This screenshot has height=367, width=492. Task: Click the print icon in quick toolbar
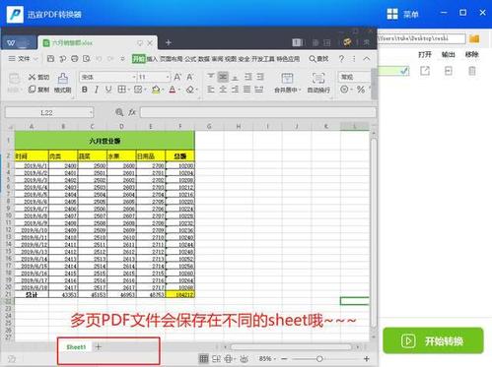point(75,59)
